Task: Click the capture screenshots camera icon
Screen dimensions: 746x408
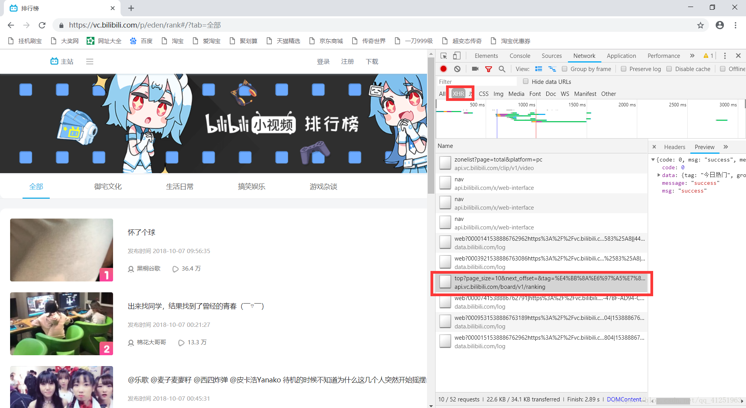Action: click(x=475, y=69)
